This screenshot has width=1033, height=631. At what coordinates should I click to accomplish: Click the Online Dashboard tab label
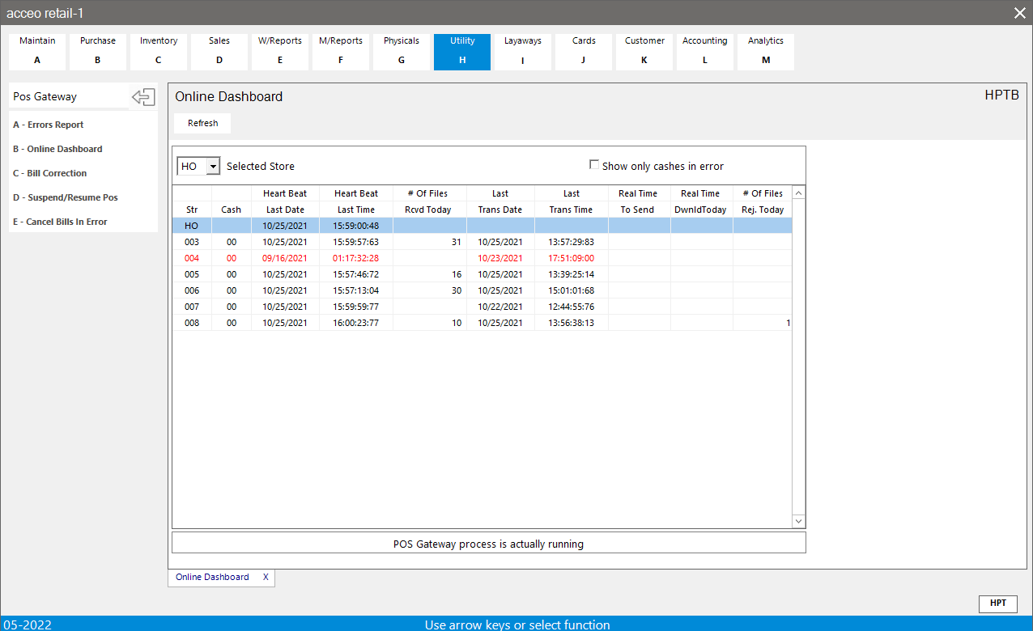click(212, 577)
